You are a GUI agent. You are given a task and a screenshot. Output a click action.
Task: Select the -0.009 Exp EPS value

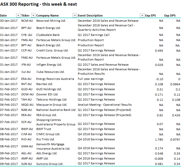coord(159,159)
